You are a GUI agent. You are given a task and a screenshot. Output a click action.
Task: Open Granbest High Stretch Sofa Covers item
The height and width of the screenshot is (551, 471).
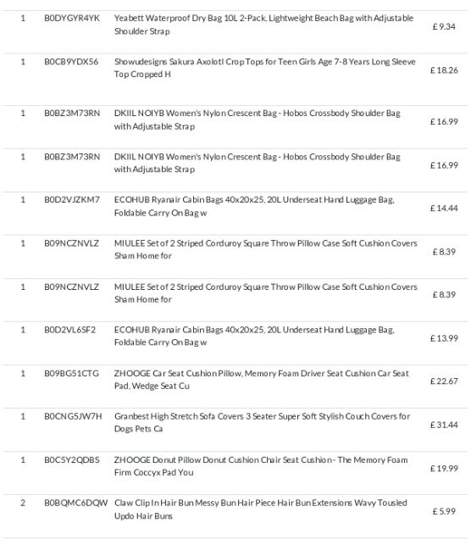[263, 423]
